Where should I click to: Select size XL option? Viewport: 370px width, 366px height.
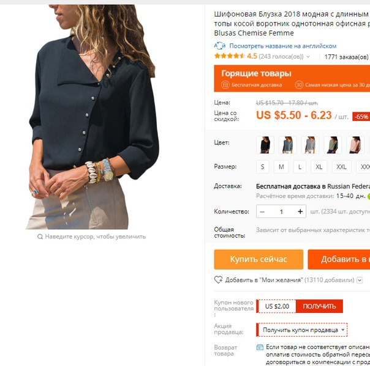[x=319, y=167]
